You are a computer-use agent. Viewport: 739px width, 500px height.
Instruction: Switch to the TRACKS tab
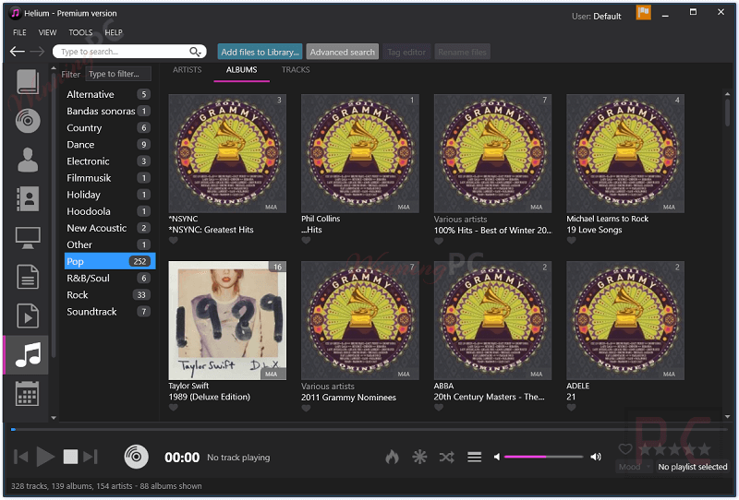point(296,70)
